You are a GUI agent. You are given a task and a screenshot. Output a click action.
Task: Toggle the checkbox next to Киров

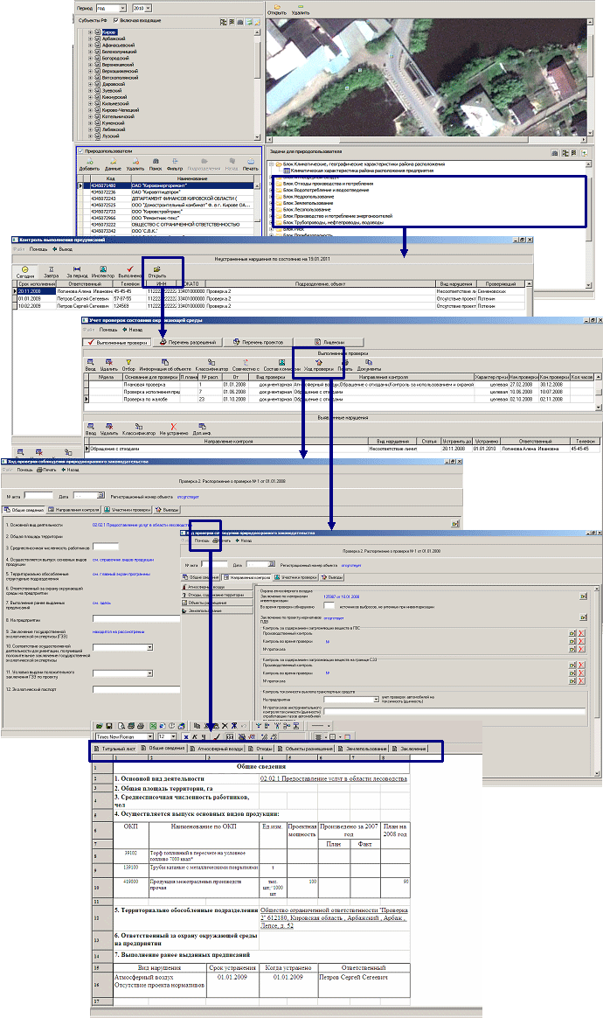pyautogui.click(x=98, y=31)
